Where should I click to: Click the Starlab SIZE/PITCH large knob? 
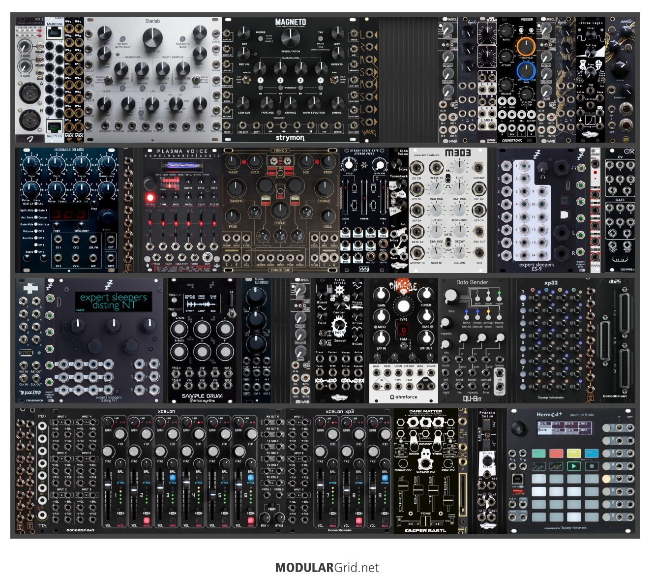tap(152, 38)
